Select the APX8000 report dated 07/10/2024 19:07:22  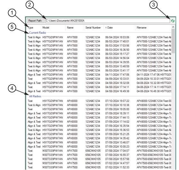point(99,101)
